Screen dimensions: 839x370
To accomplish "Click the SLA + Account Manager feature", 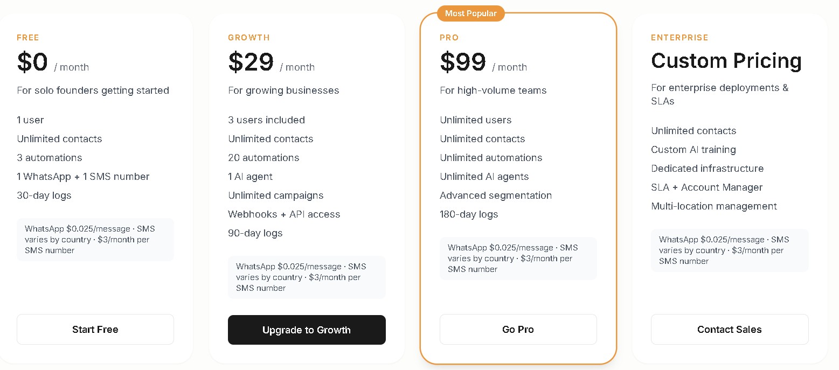I will click(707, 187).
